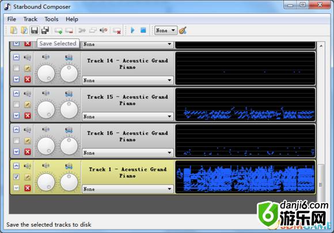Open the Tools menu
The width and height of the screenshot is (334, 233).
(x=51, y=19)
